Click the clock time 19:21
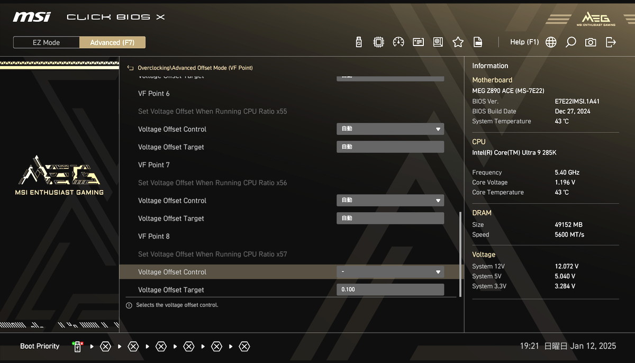 (x=529, y=346)
